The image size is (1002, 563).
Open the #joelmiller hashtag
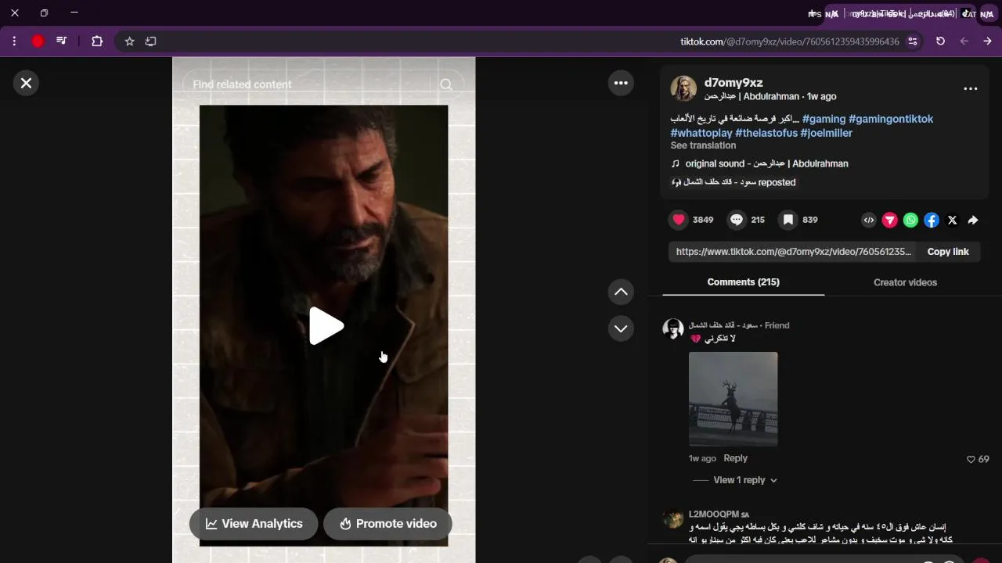(826, 133)
